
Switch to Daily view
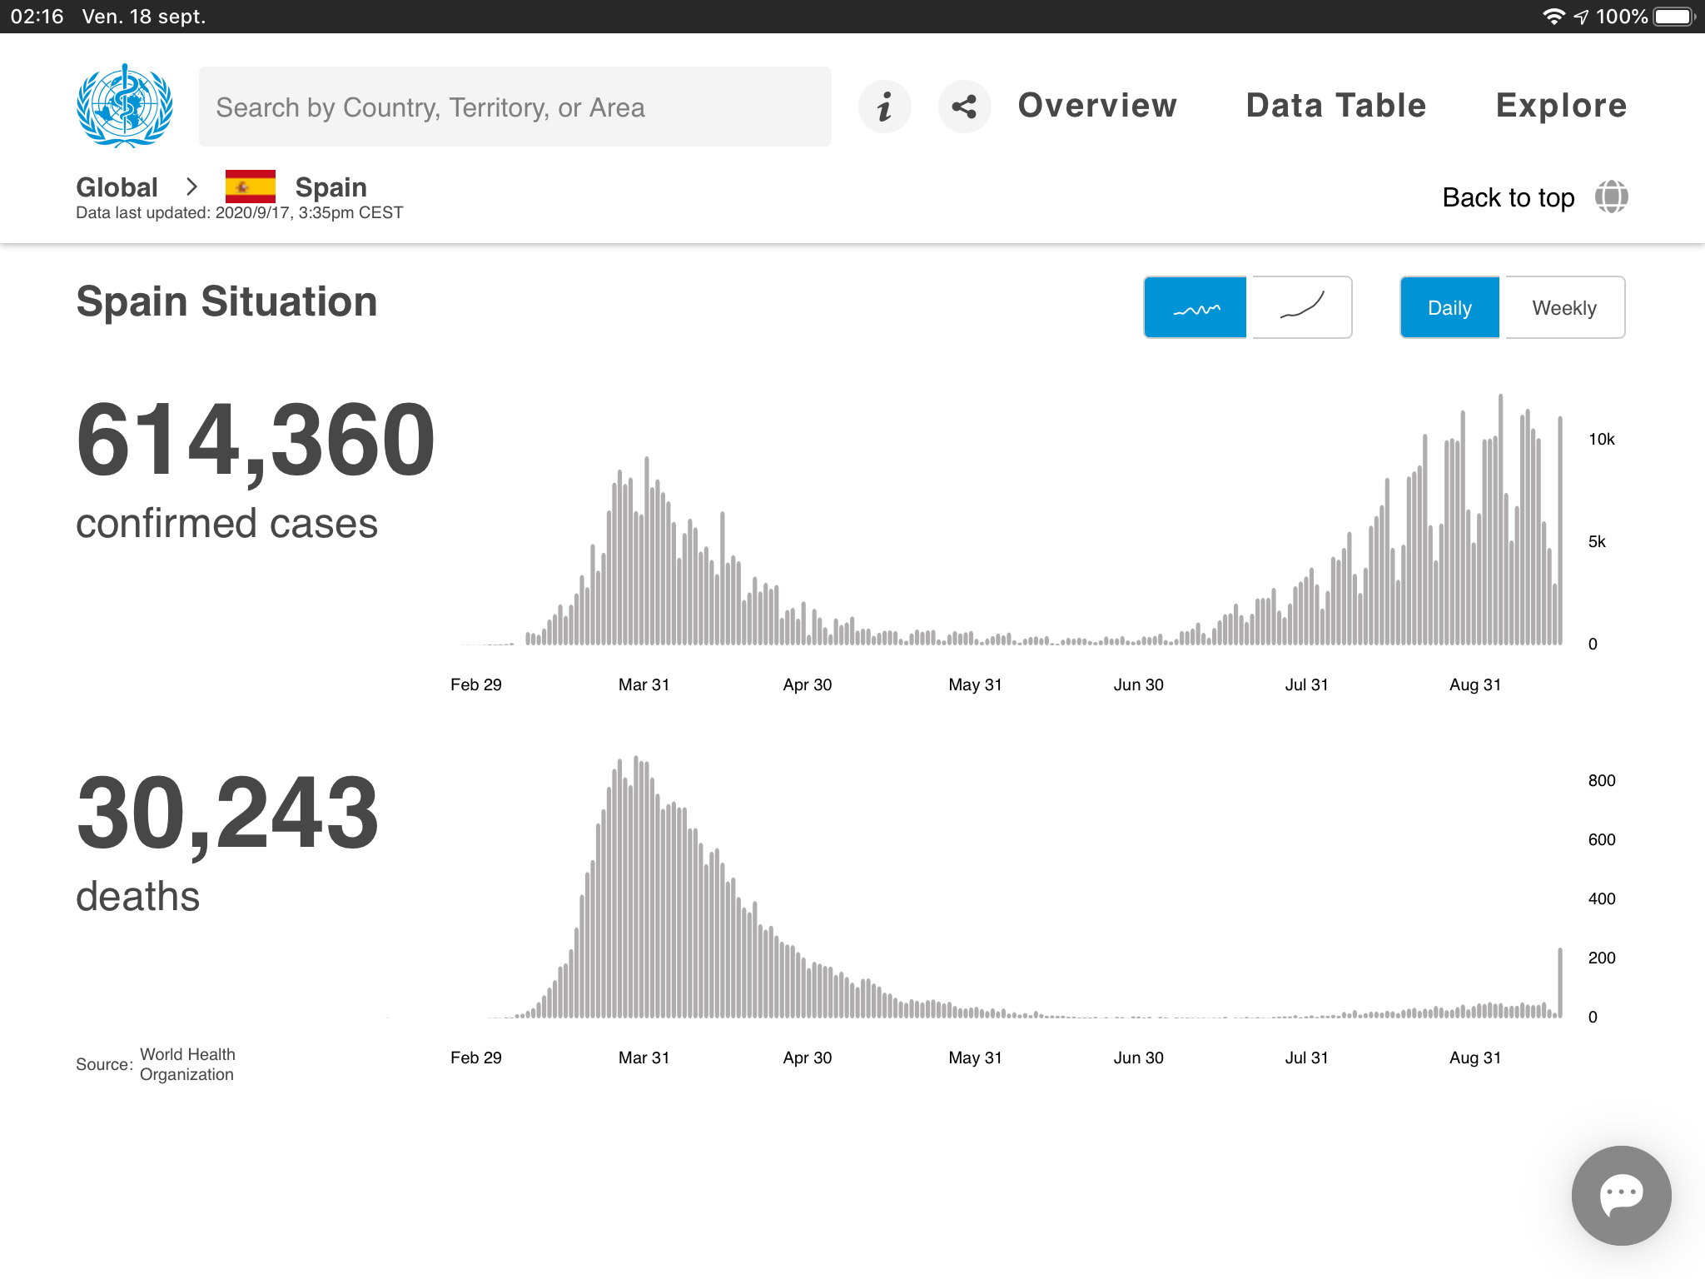pyautogui.click(x=1449, y=307)
